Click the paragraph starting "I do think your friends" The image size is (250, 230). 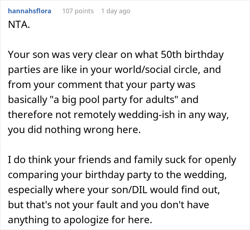click(121, 189)
